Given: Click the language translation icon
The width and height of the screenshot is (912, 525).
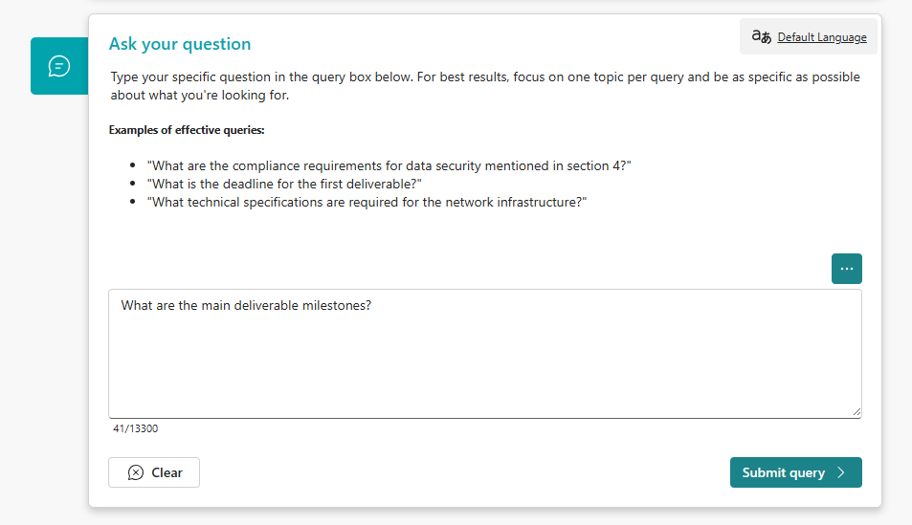Looking at the screenshot, I should click(x=761, y=36).
